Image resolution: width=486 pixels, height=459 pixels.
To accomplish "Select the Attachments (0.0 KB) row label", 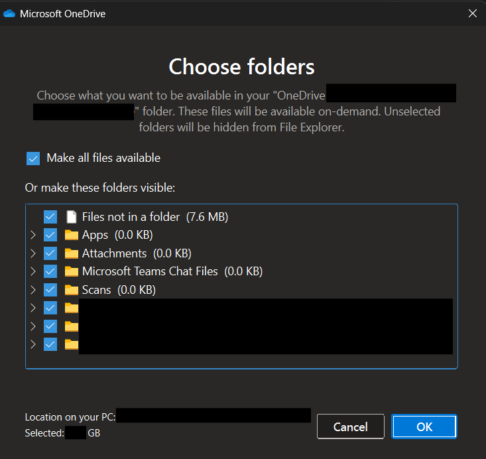I will coord(137,253).
